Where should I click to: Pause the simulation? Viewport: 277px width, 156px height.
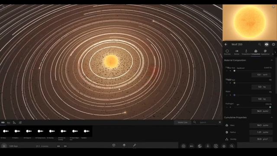(x=4, y=146)
